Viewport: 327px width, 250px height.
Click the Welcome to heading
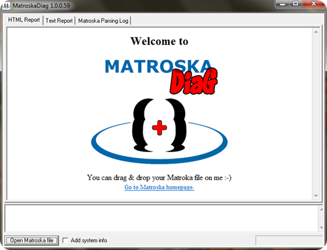pyautogui.click(x=160, y=41)
